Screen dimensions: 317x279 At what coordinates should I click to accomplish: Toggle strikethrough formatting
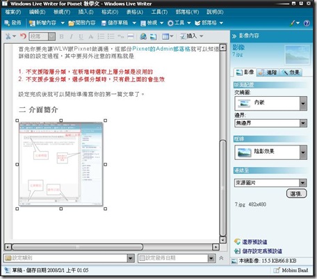coord(91,36)
